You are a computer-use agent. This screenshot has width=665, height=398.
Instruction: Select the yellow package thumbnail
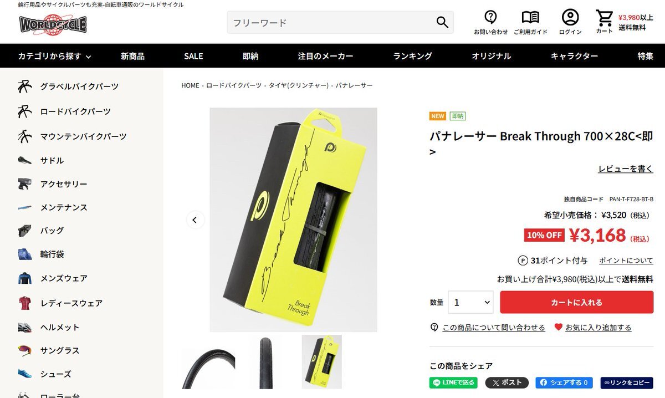[321, 361]
